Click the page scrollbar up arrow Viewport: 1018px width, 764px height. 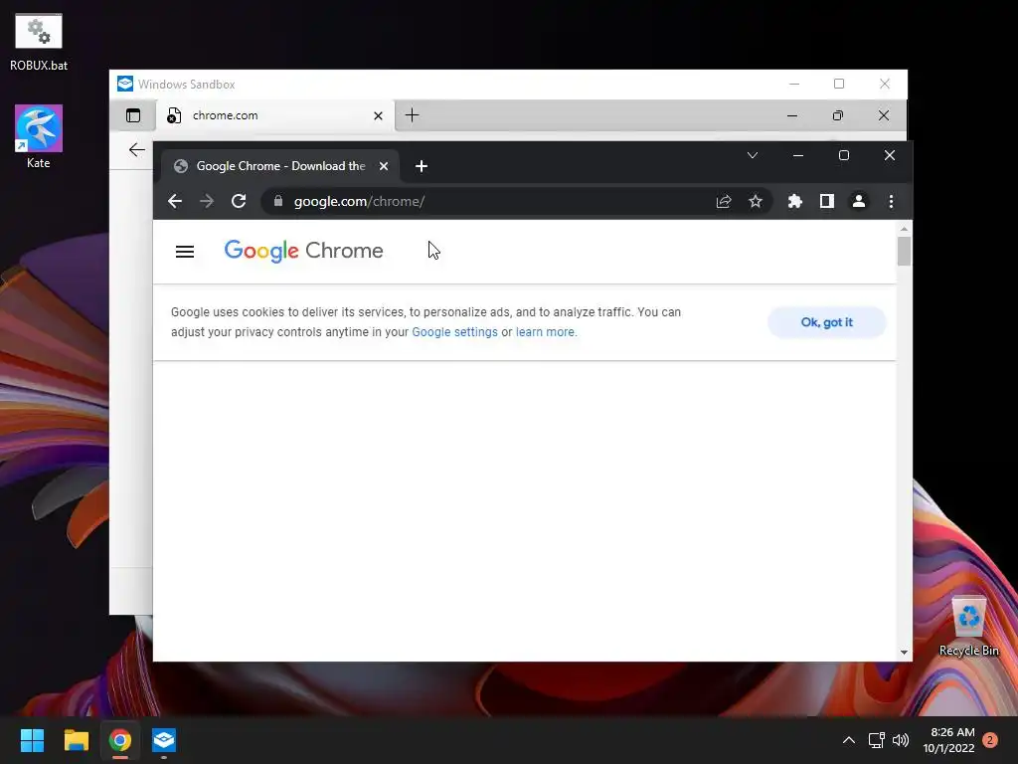(904, 229)
